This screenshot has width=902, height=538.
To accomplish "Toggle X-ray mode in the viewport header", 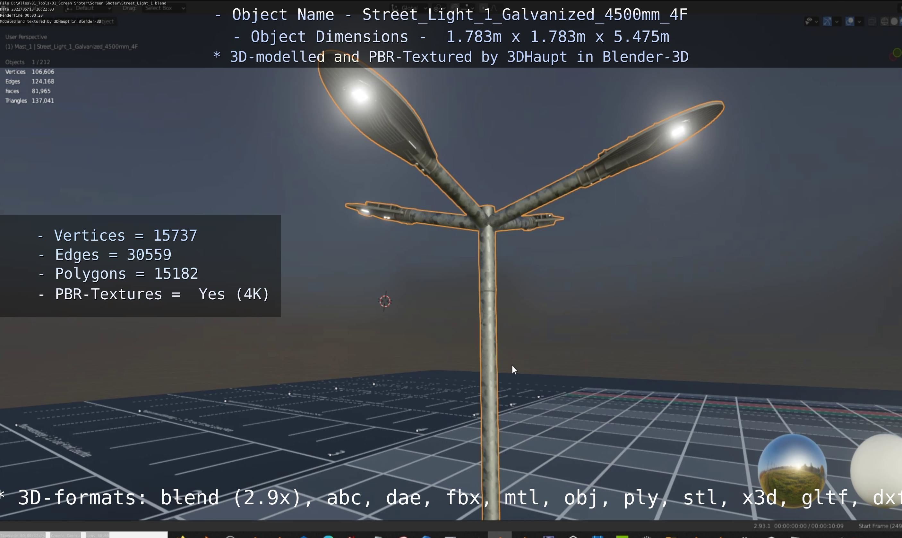I will [x=872, y=21].
